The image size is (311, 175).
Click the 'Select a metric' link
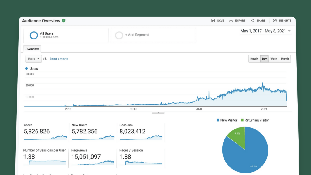(x=59, y=59)
